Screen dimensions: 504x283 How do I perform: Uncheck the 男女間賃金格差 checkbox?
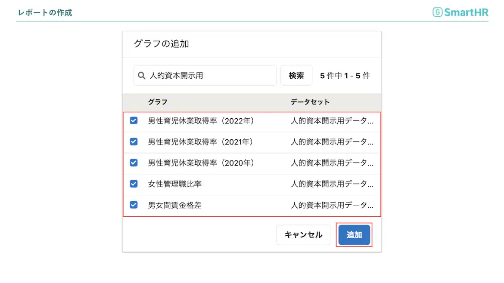pyautogui.click(x=134, y=205)
